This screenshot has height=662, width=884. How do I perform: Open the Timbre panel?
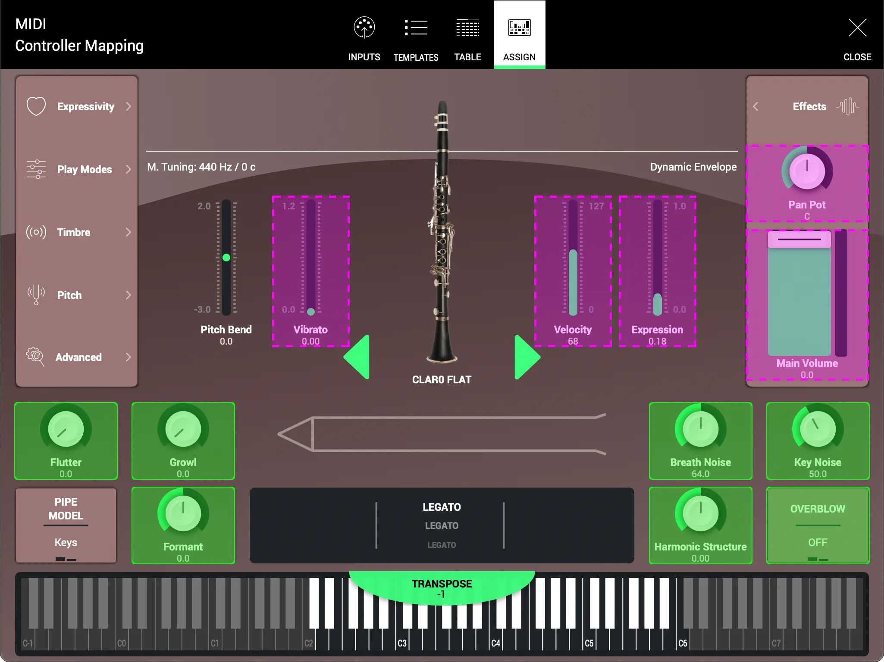(77, 232)
